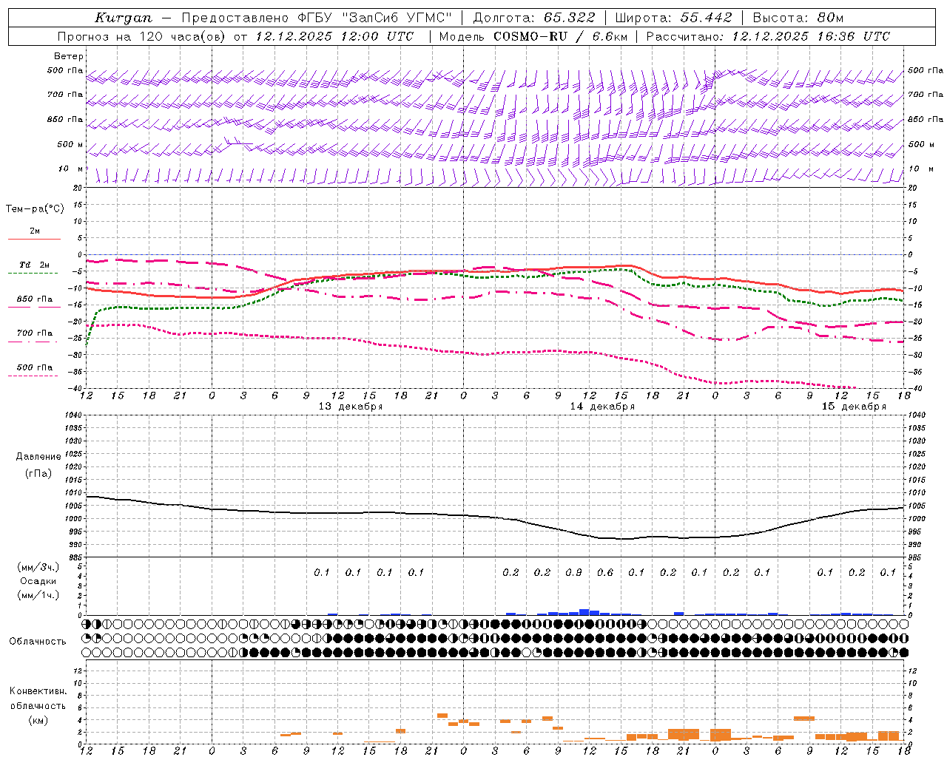Click the black pressure curve at its minimum
947x757 pixels.
pos(625,539)
